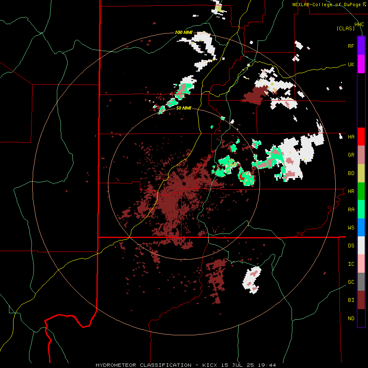Click the BI legend label
This screenshot has height=368, width=368.
[351, 300]
